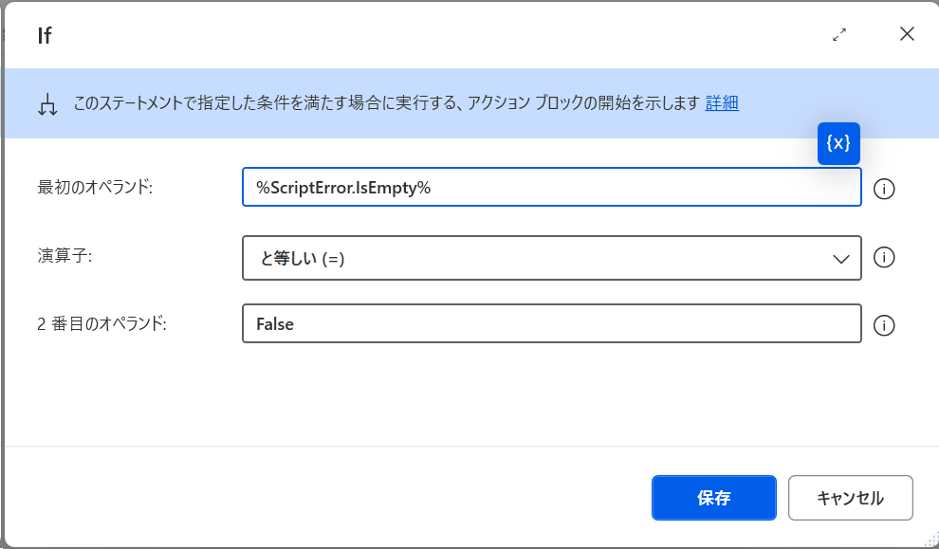Click the キャンセル button
The height and width of the screenshot is (549, 939).
tap(850, 498)
